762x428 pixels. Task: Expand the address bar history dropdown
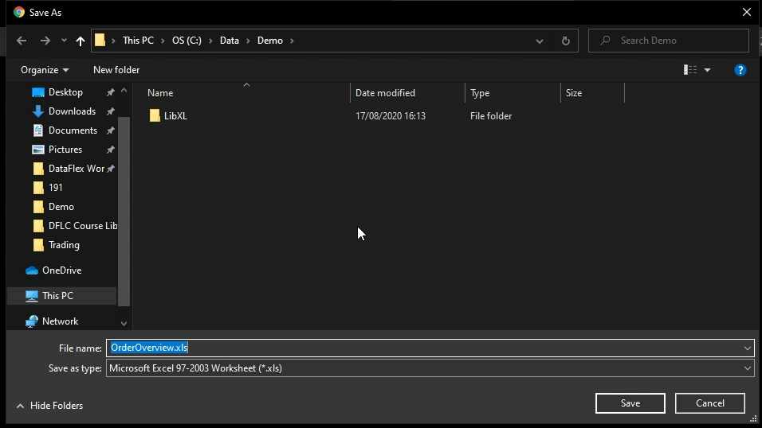(540, 41)
